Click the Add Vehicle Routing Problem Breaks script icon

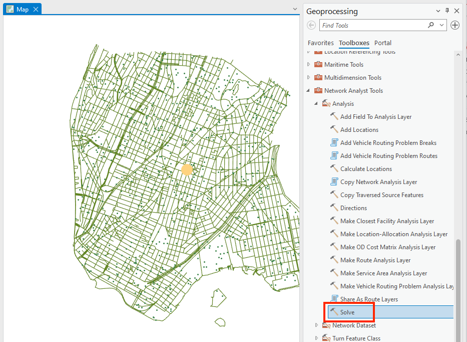click(334, 142)
